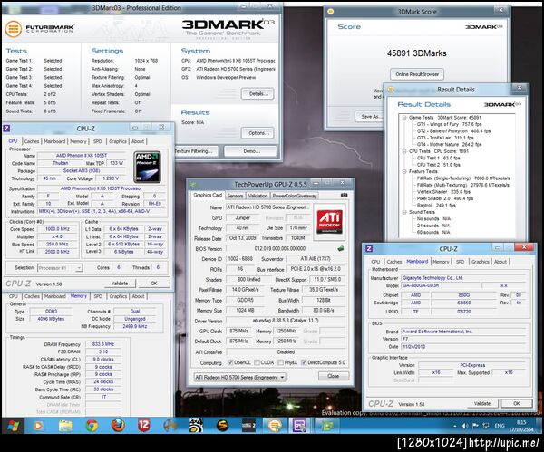Image resolution: width=544 pixels, height=452 pixels.
Task: Switch to CPU-Z via its purple taskbar icon
Action: click(300, 426)
